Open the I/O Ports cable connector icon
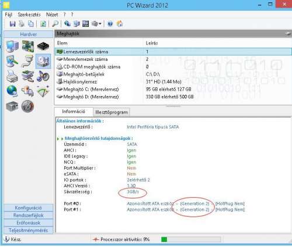This screenshot has width=292, height=247. [x=27, y=61]
